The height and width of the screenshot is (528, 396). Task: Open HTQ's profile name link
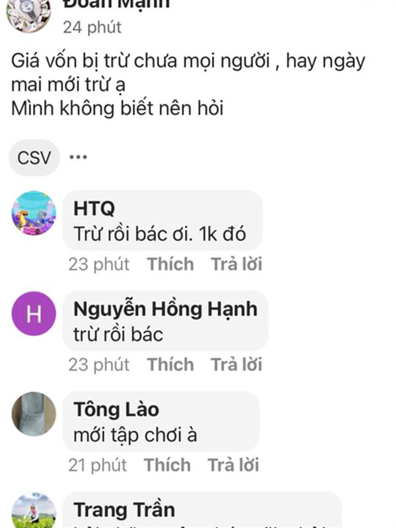coord(94,208)
